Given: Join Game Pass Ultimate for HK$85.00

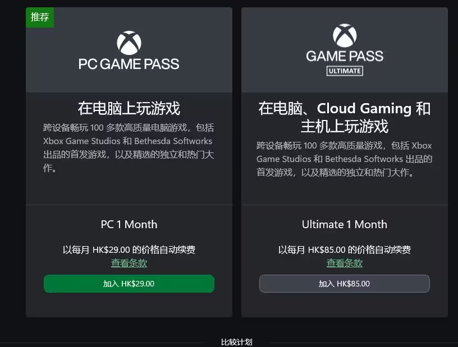Looking at the screenshot, I should pos(345,284).
